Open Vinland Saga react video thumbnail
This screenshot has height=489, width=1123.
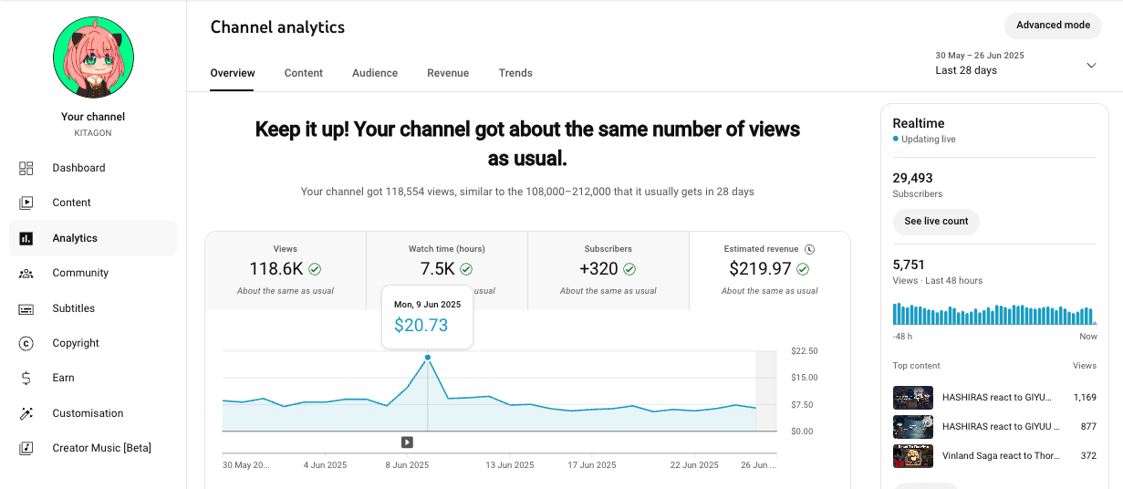pyautogui.click(x=912, y=455)
